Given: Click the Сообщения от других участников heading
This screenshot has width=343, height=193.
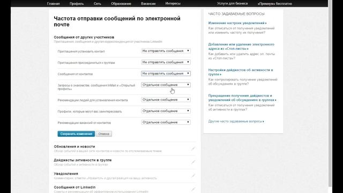Looking at the screenshot, I should pos(84,37).
